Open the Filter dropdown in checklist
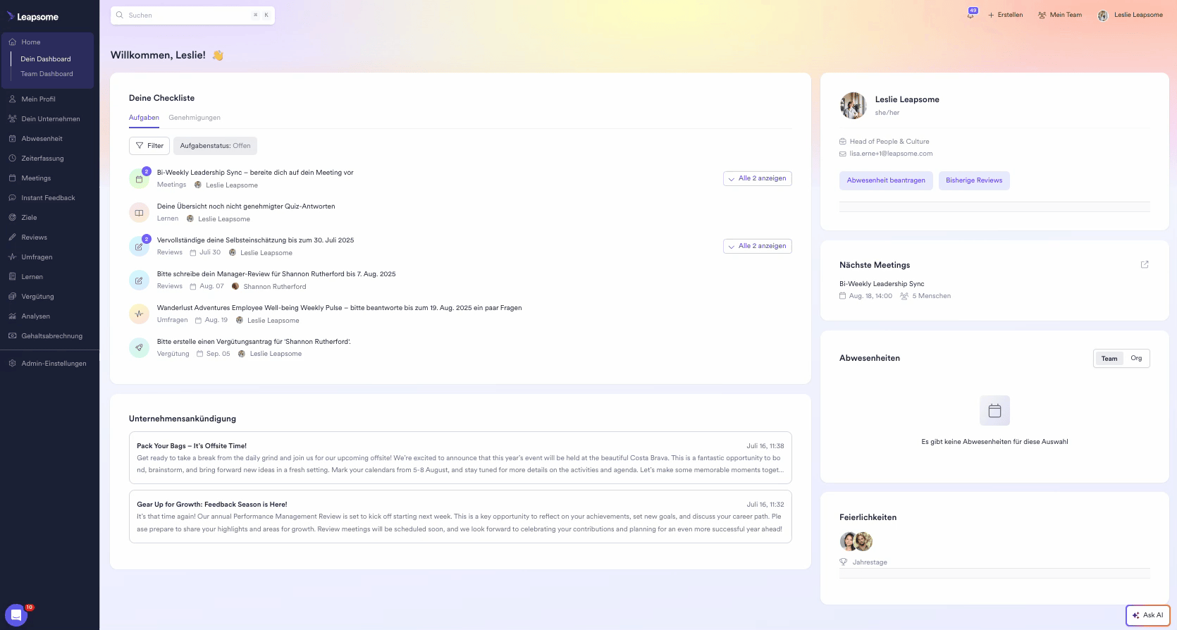The width and height of the screenshot is (1177, 630). [x=149, y=146]
